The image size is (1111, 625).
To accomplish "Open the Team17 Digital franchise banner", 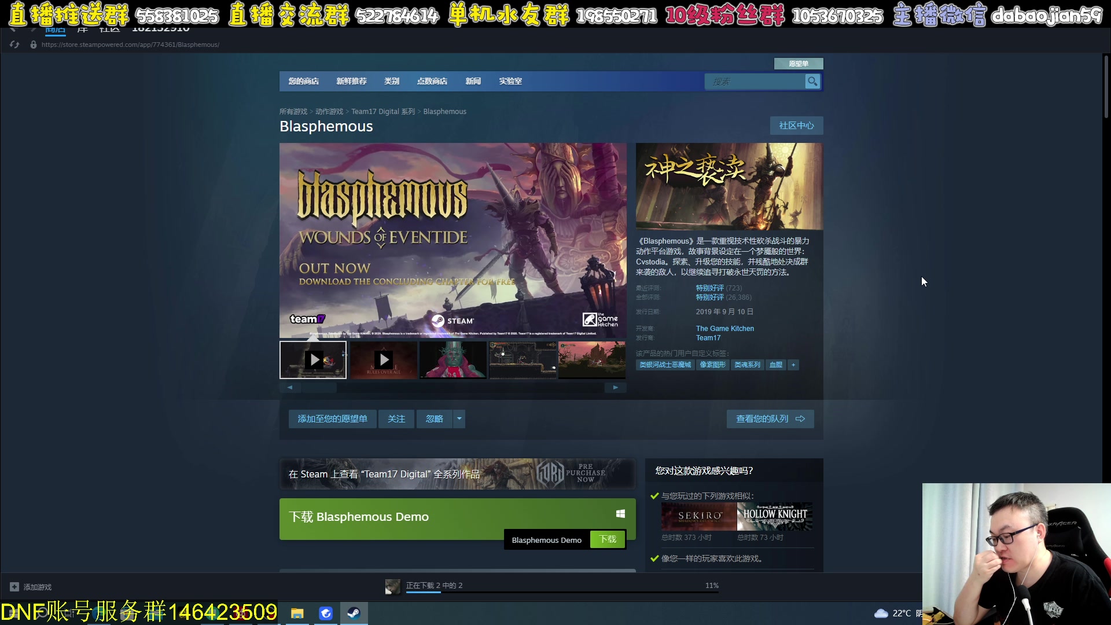I will 457,474.
